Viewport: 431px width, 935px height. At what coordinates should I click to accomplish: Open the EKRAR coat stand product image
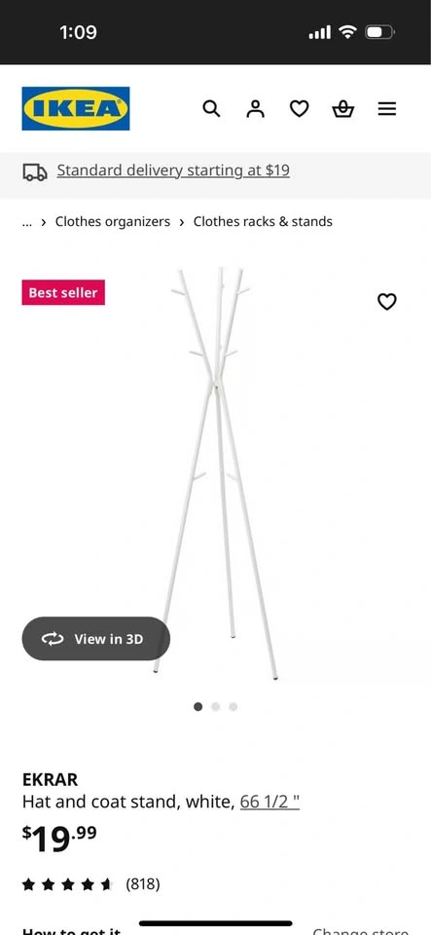(216, 474)
